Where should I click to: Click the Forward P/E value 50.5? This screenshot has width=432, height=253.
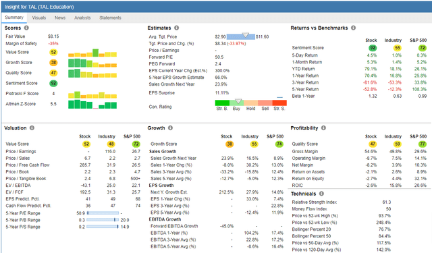coord(219,57)
